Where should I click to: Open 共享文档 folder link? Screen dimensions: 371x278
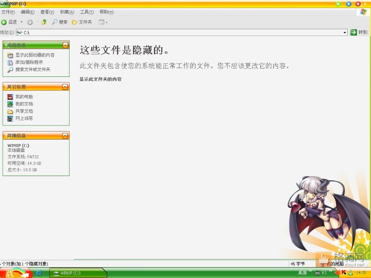click(24, 111)
